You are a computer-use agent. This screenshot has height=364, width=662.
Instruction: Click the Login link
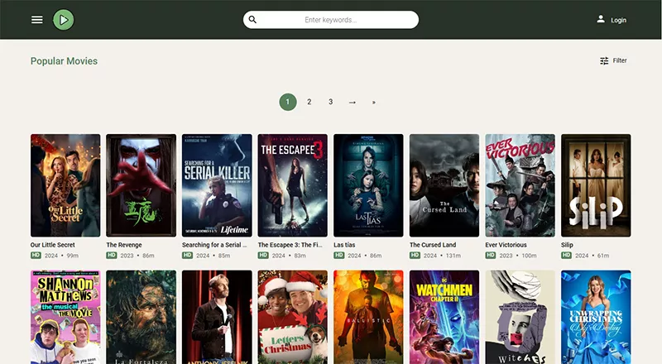click(x=618, y=20)
